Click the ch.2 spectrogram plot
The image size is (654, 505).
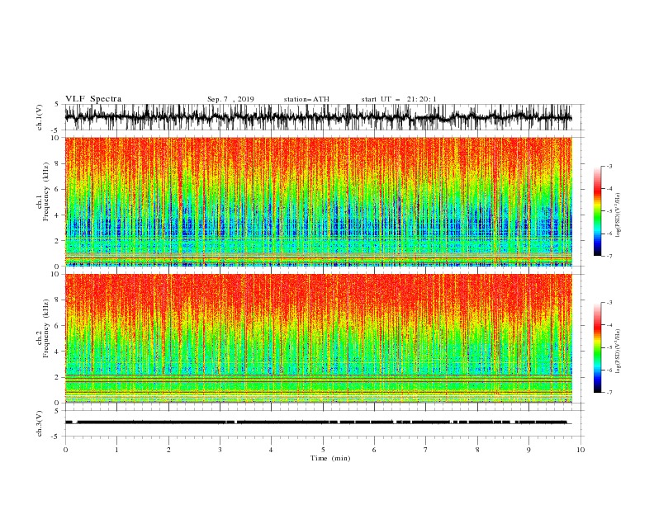click(318, 338)
